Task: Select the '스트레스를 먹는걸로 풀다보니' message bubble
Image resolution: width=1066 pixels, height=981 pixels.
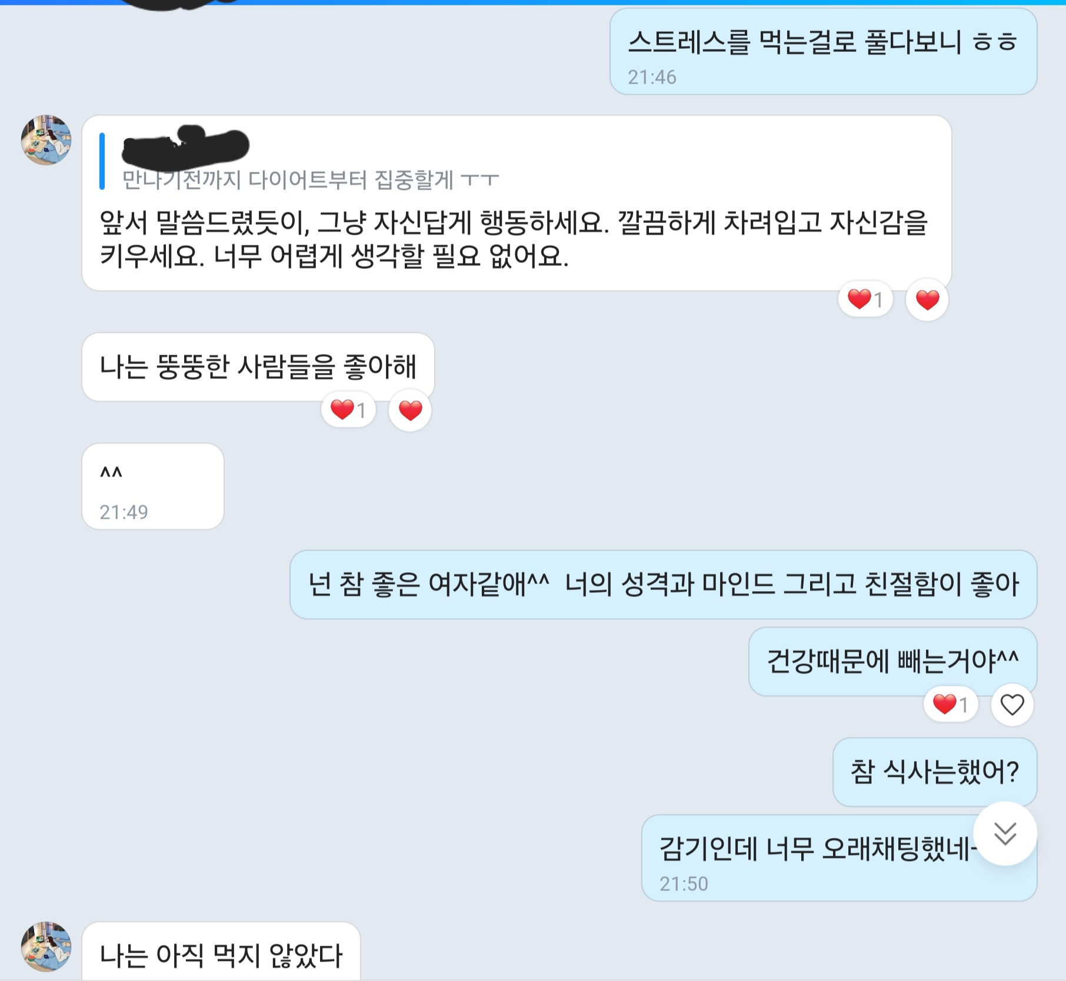Action: [x=823, y=52]
